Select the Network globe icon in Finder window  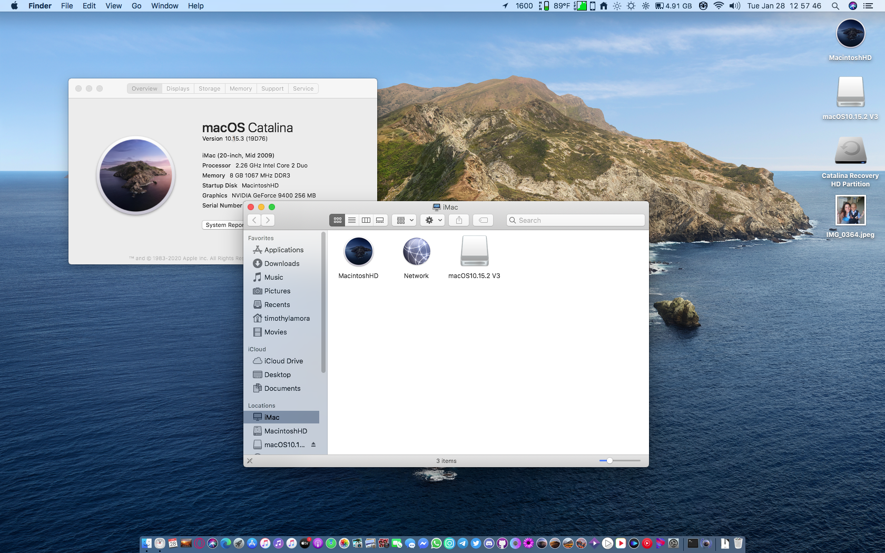pos(416,252)
